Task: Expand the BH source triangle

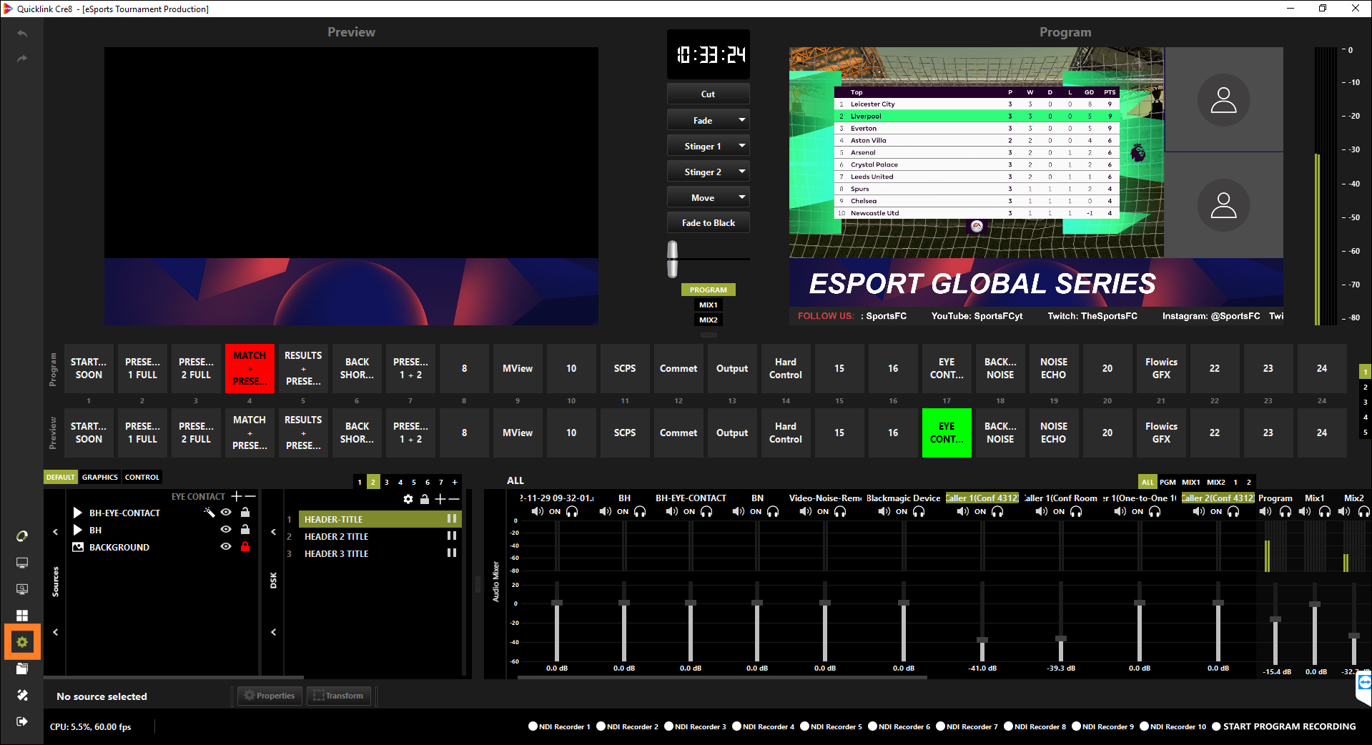Action: (x=77, y=530)
